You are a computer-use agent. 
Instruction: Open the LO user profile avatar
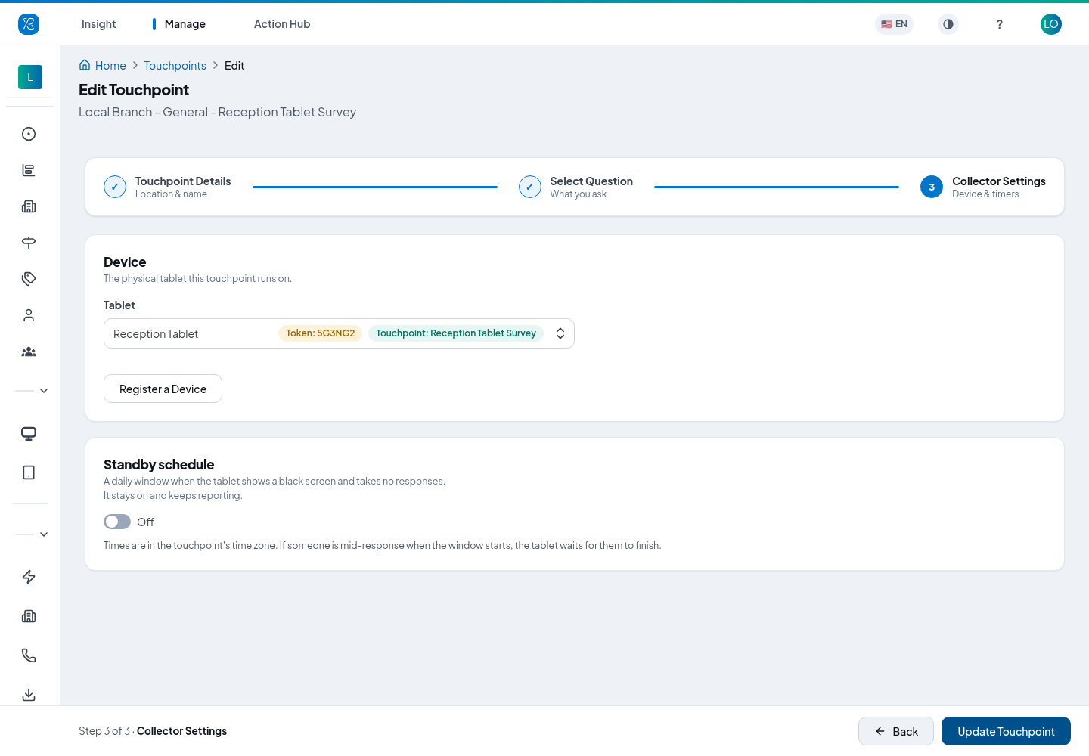pos(1051,24)
